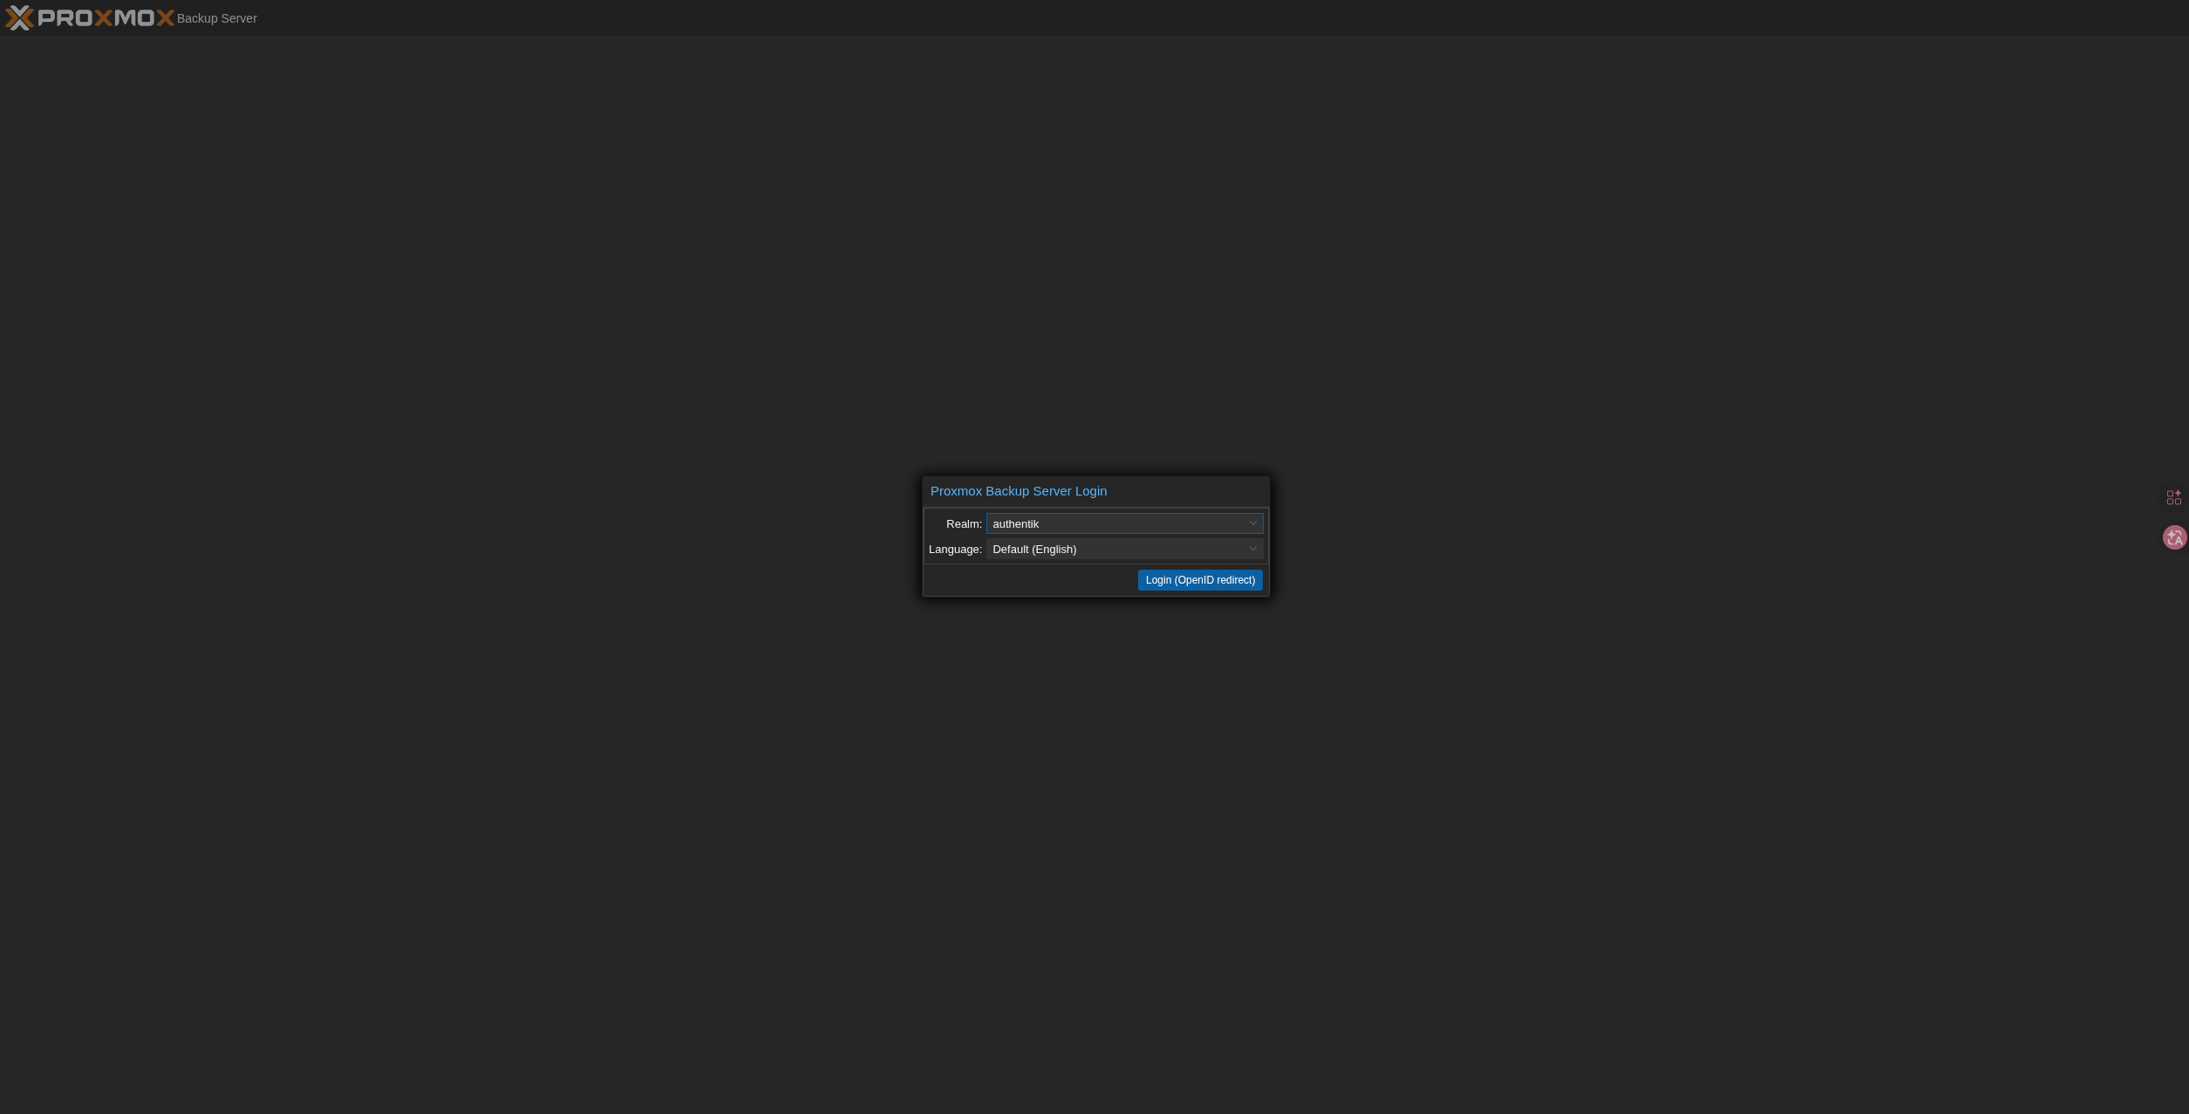Image resolution: width=2189 pixels, height=1114 pixels.
Task: Click the Realm: field label
Action: pyautogui.click(x=964, y=523)
